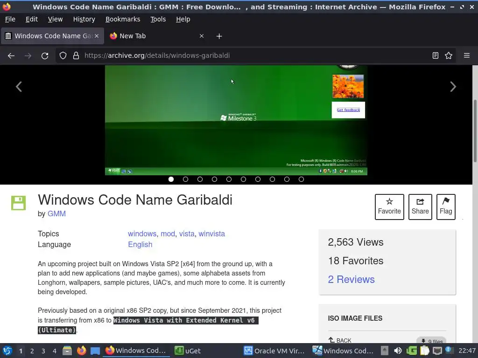
Task: Select the second carousel dot
Action: [185, 179]
